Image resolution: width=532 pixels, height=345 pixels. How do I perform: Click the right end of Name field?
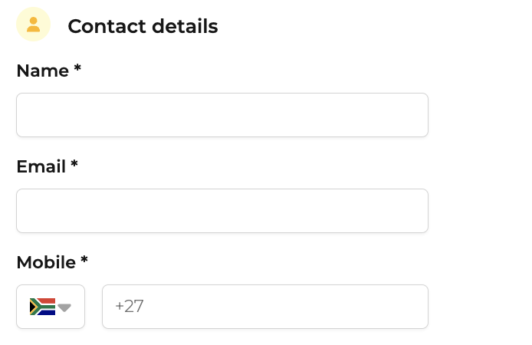417,115
